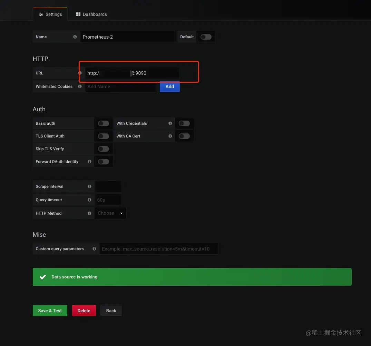Viewport: 371px width, 346px height.
Task: Focus the Name field containing Prometheus-2
Action: click(x=128, y=37)
